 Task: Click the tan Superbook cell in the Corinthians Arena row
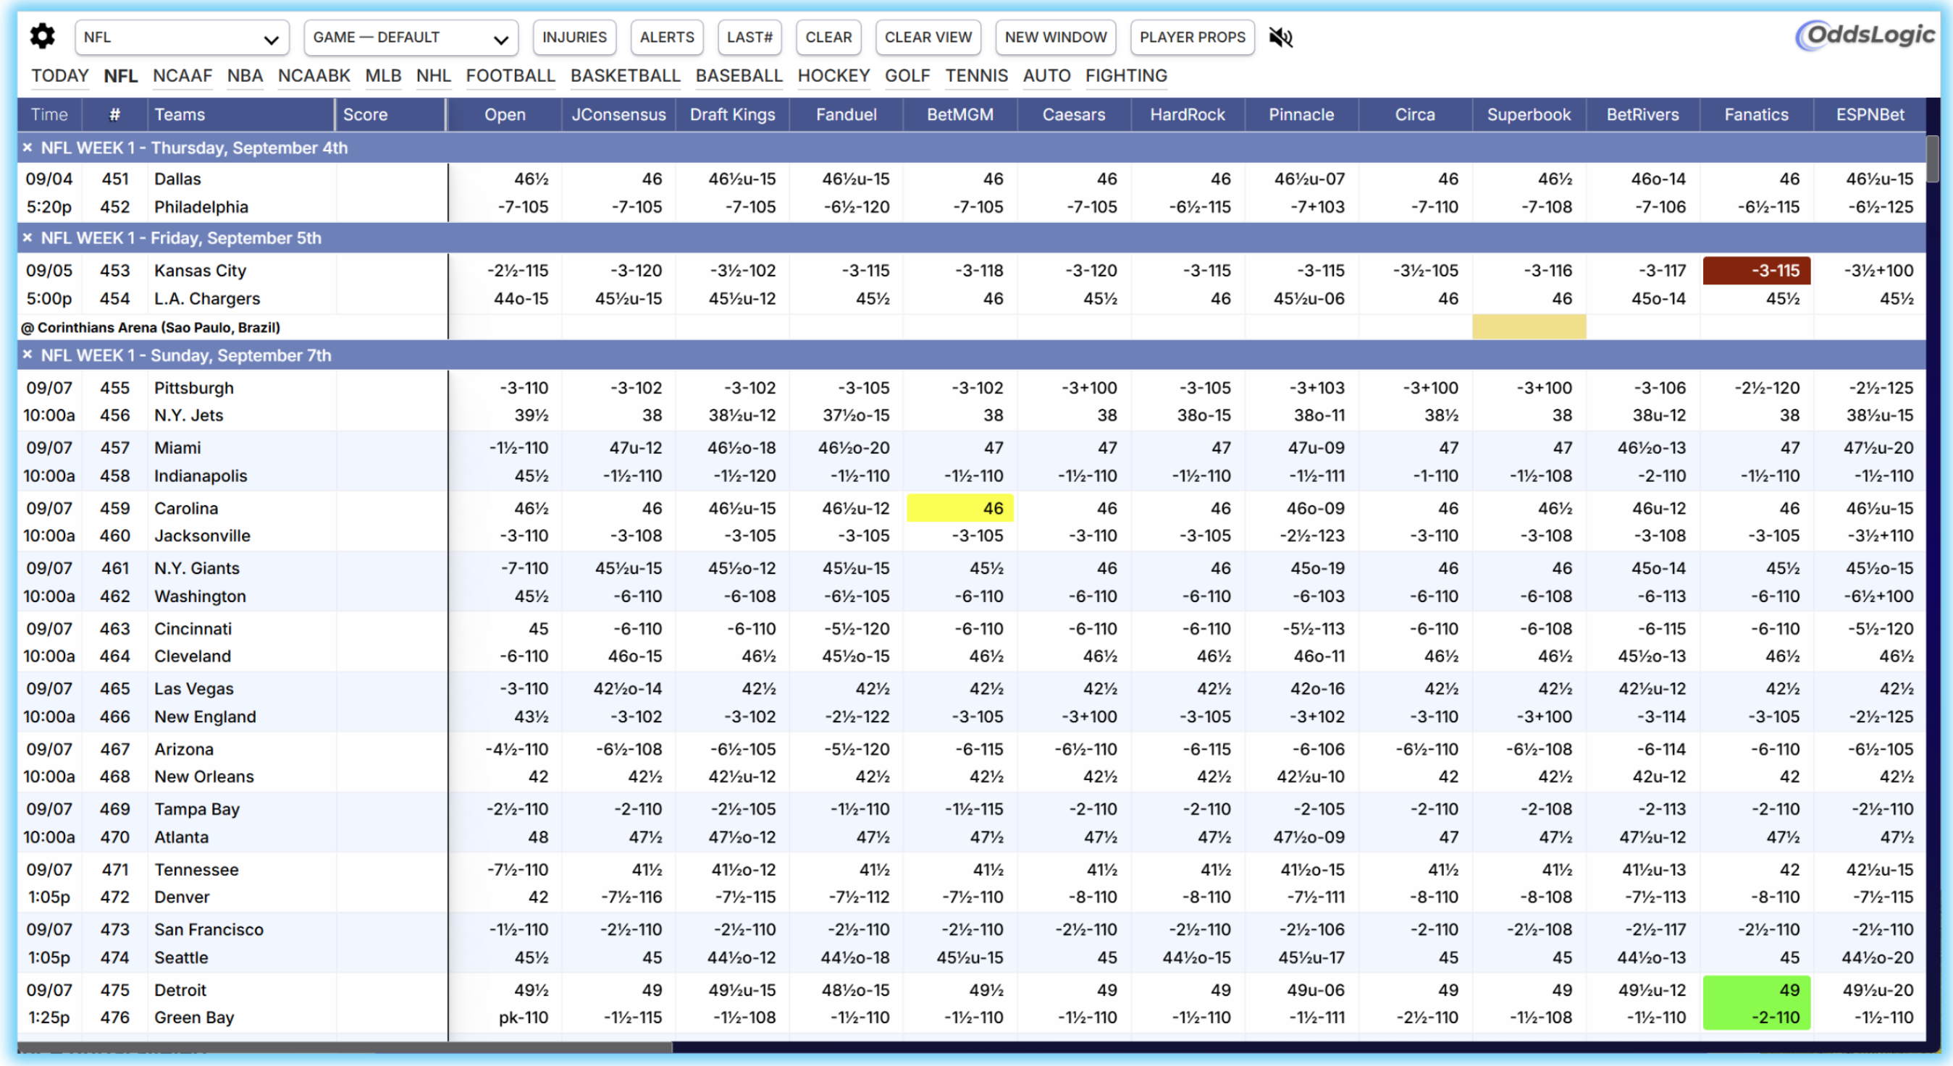(x=1529, y=327)
